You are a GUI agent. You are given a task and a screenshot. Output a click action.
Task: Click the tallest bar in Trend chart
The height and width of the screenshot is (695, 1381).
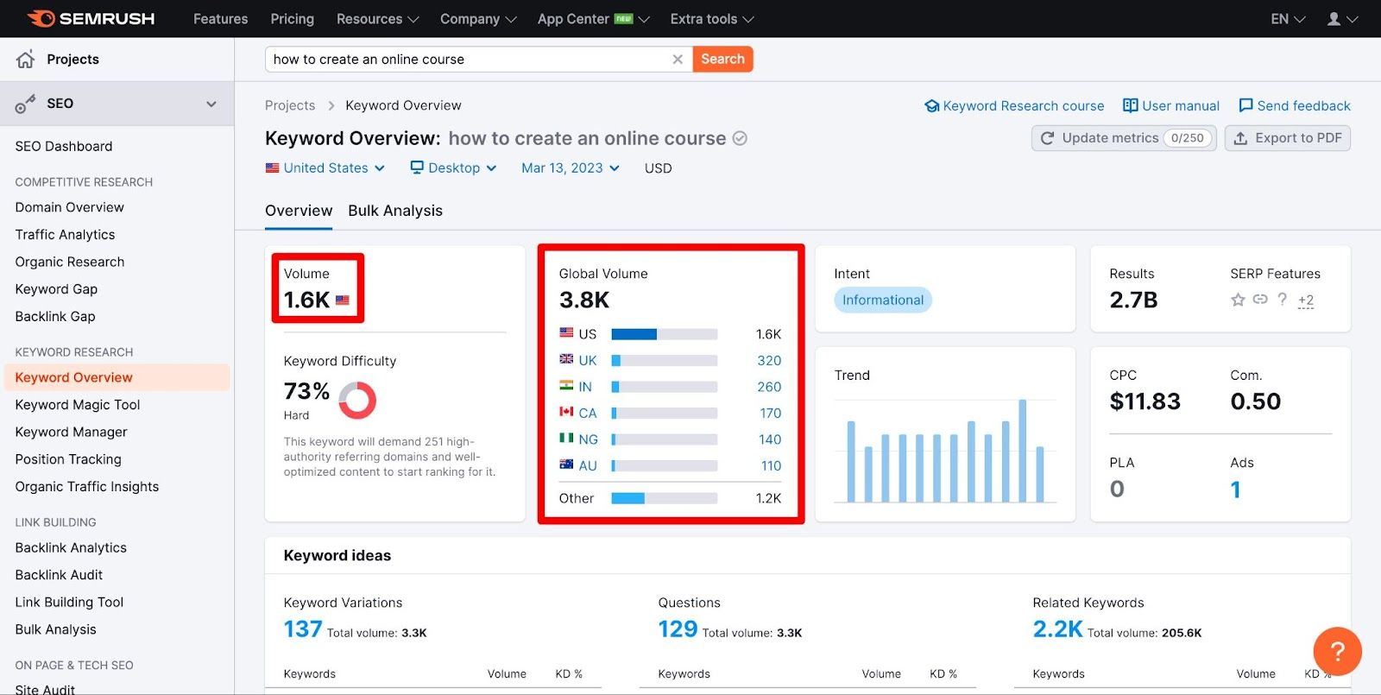pos(1023,450)
